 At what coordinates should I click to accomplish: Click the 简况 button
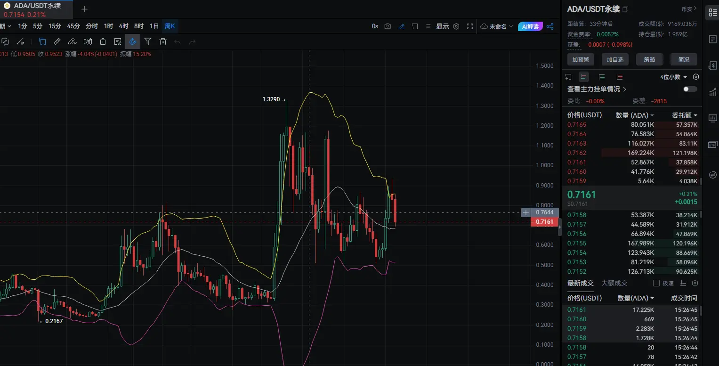(684, 60)
